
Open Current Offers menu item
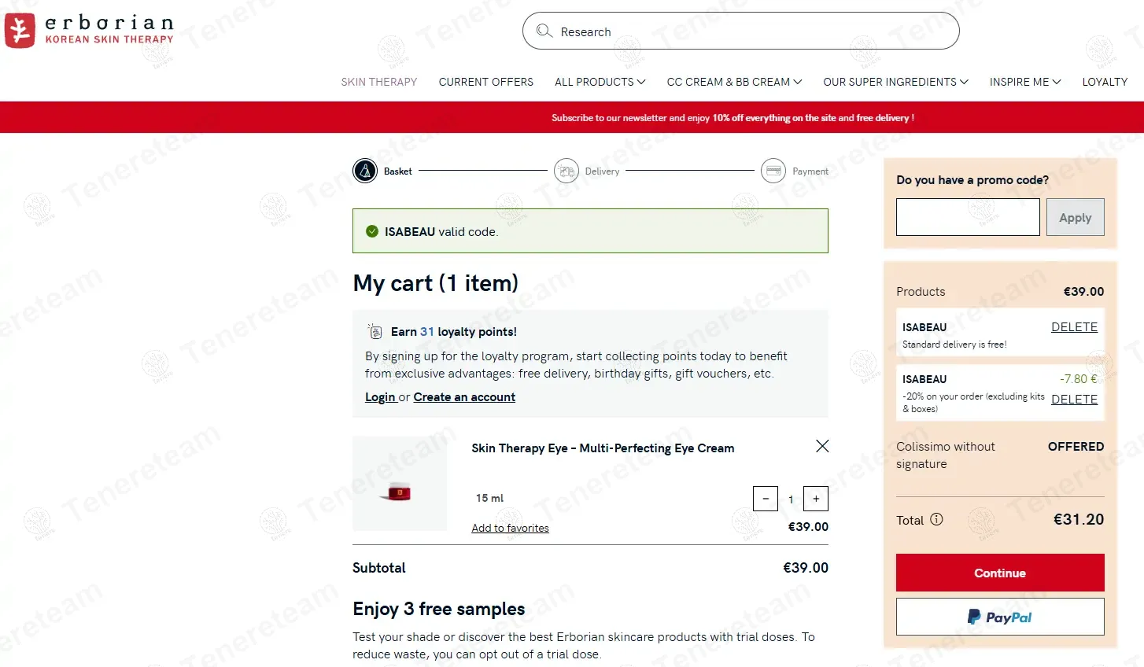(486, 82)
